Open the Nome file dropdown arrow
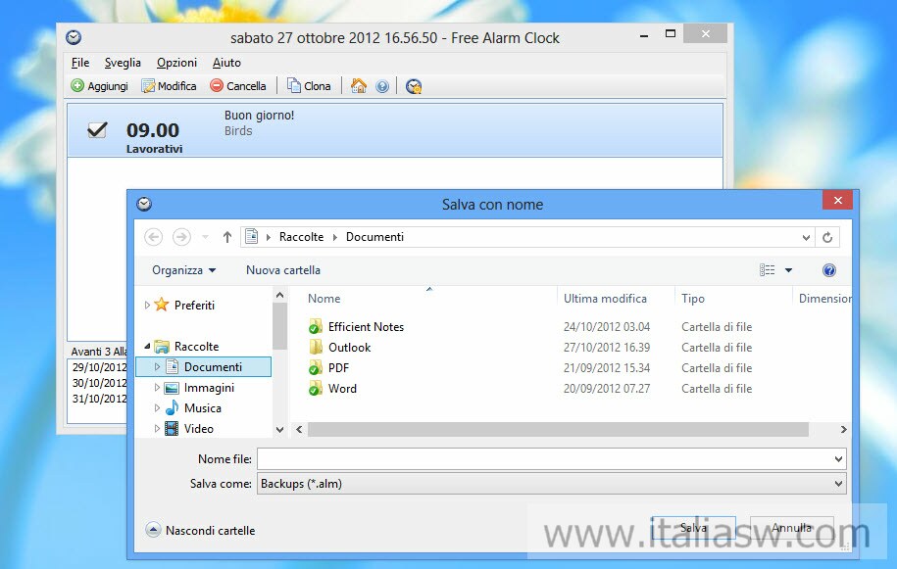897x569 pixels. pyautogui.click(x=838, y=458)
